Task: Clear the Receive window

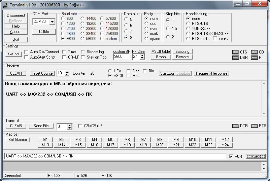Action: tap(16, 73)
